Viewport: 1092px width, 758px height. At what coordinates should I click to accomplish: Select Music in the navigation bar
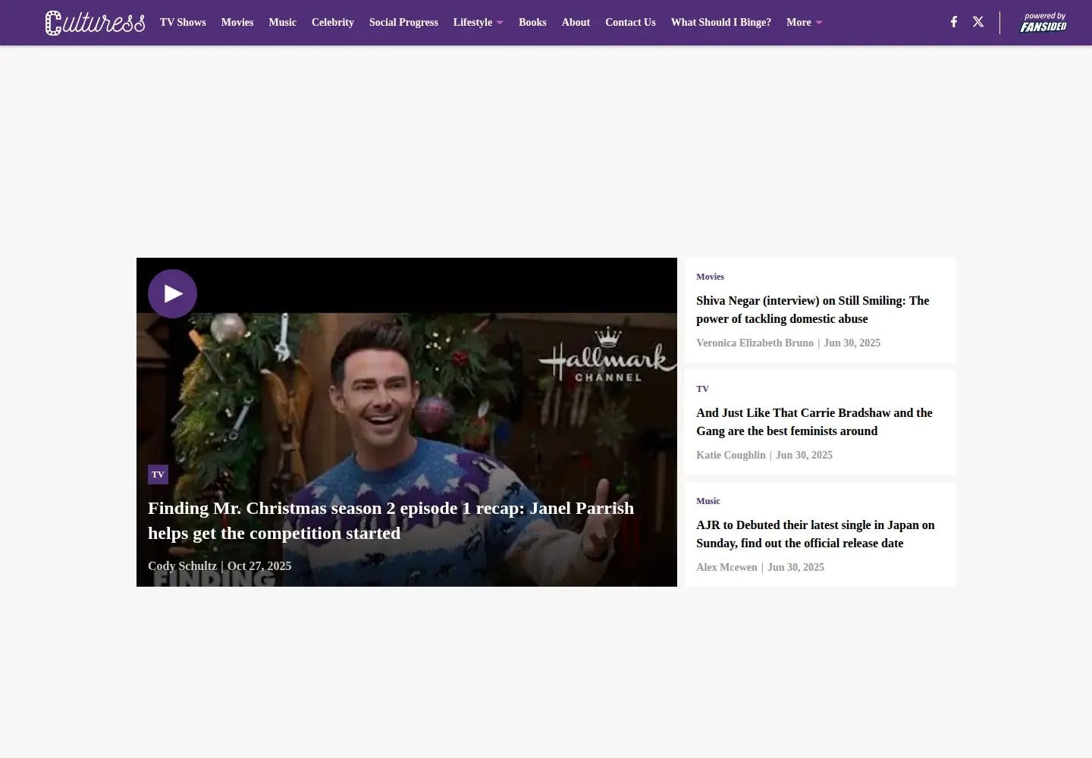(282, 23)
